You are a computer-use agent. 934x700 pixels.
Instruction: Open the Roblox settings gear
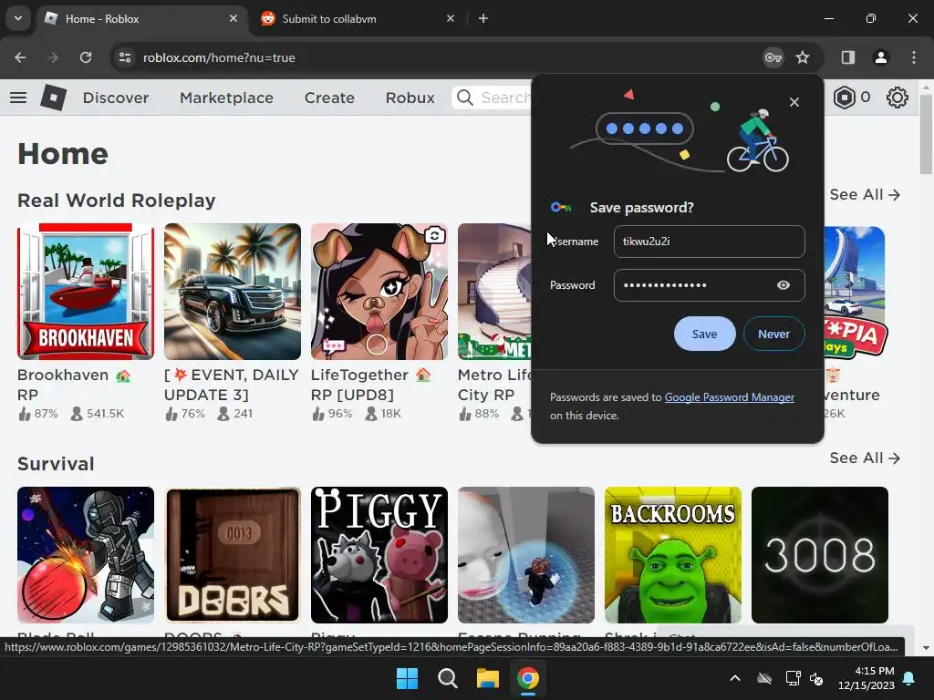click(x=897, y=97)
